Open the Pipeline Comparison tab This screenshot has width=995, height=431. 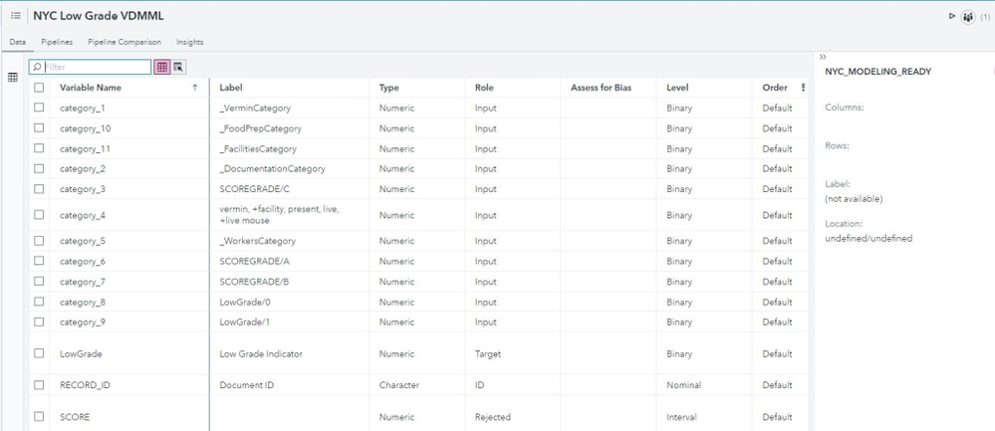pos(124,42)
